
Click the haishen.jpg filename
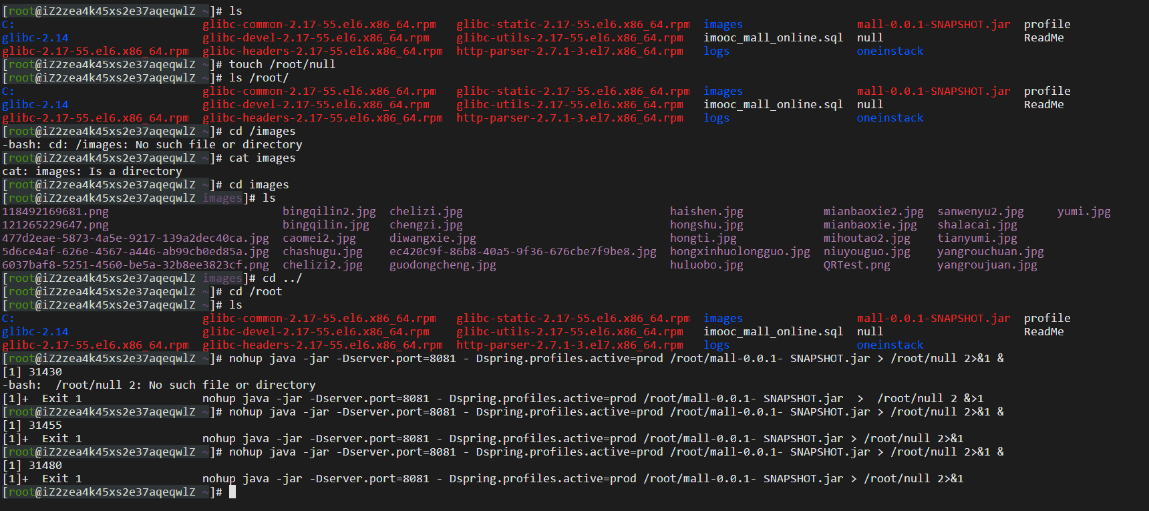[x=706, y=212]
